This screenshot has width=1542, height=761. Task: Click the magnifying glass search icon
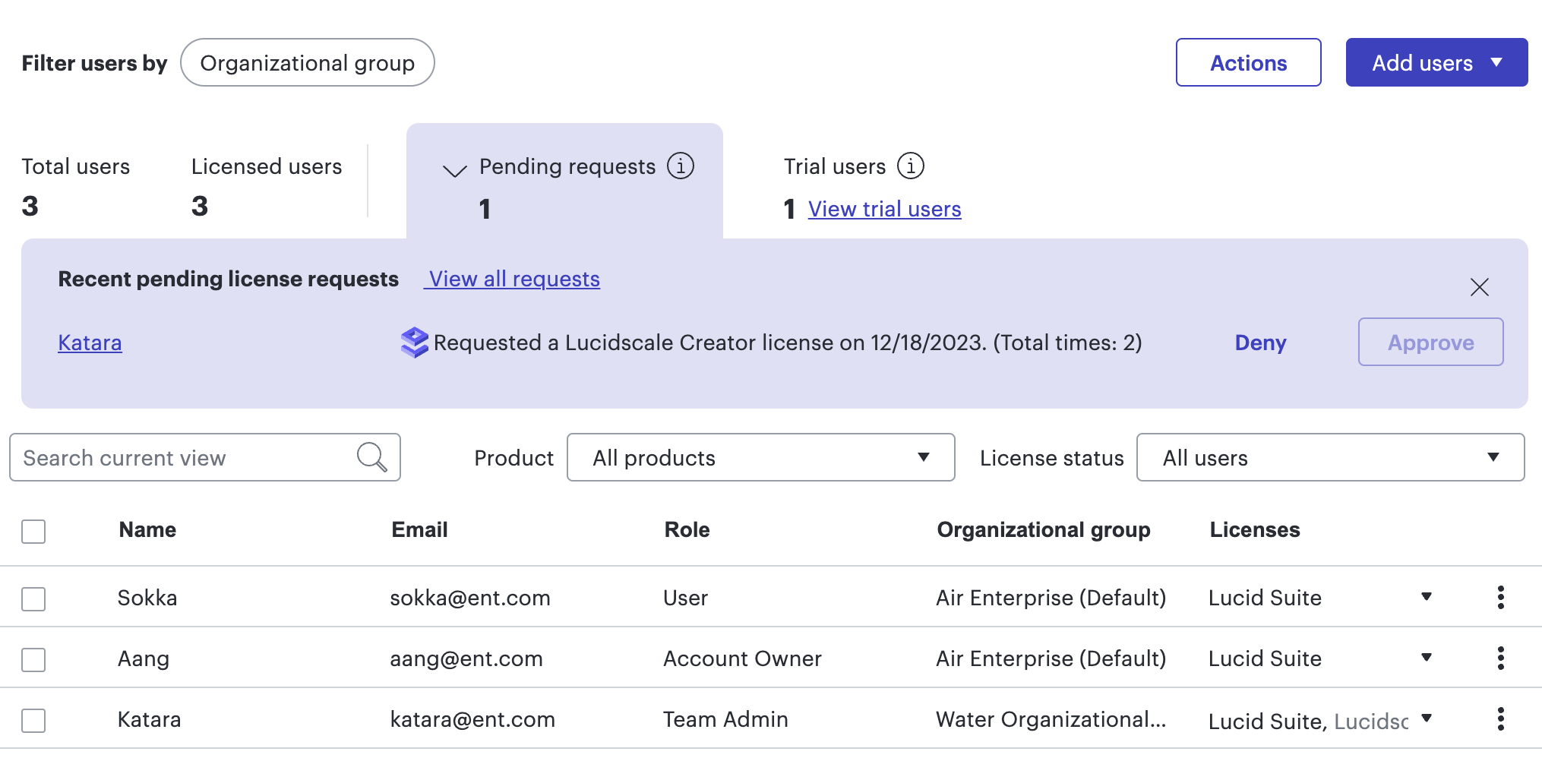pos(371,456)
